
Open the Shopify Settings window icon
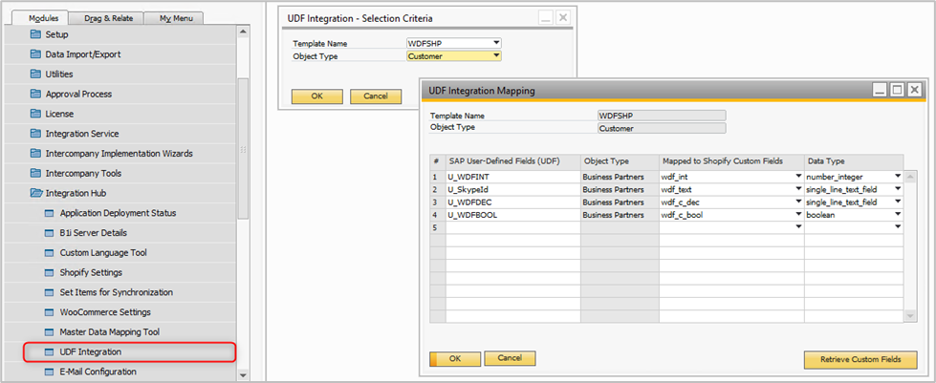click(x=51, y=272)
